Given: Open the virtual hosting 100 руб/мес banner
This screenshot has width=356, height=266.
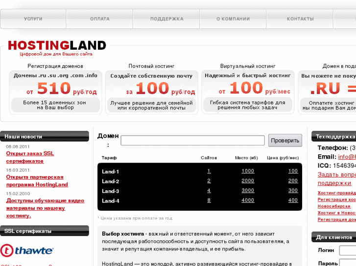Looking at the screenshot, I should (248, 92).
